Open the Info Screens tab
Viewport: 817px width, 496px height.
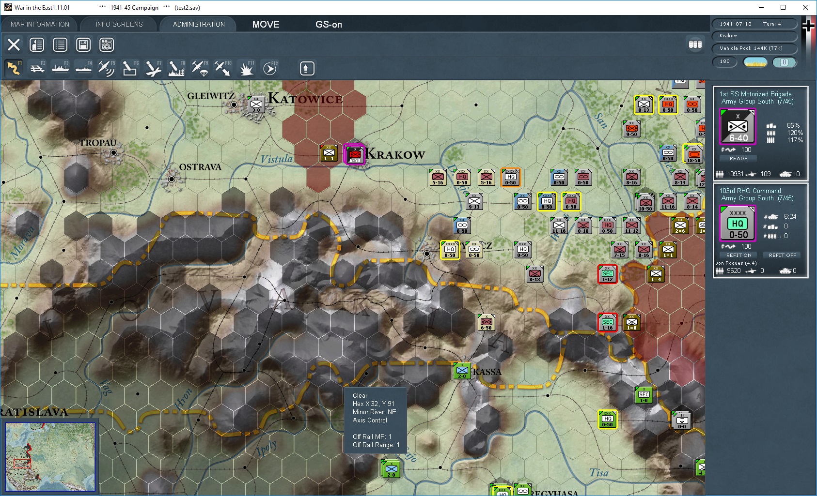[x=119, y=24]
